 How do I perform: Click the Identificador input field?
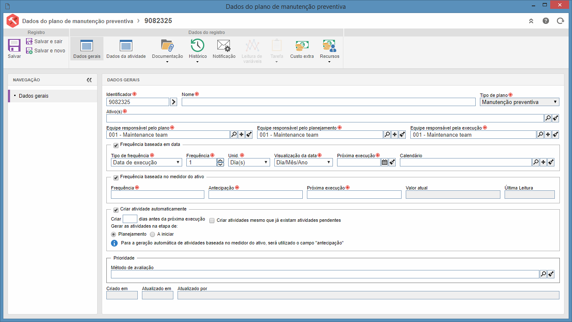tap(138, 102)
